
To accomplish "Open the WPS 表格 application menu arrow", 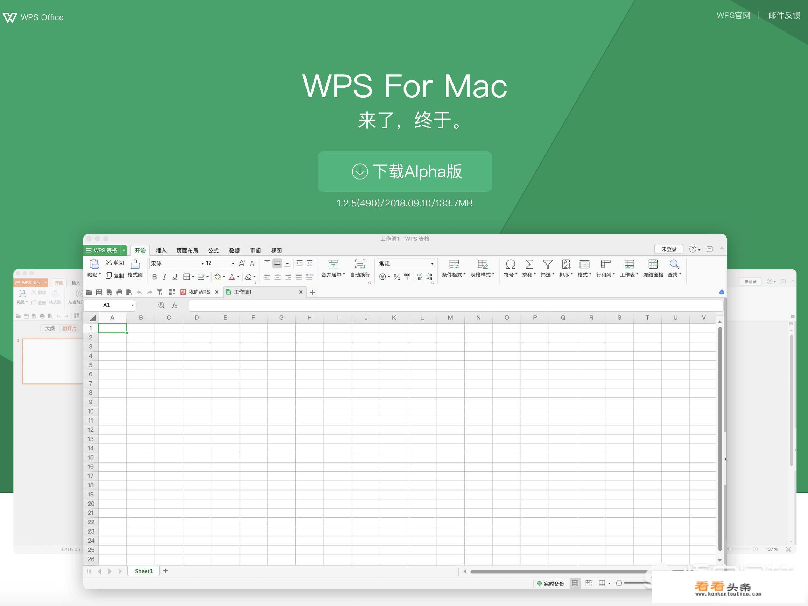I will pos(124,250).
